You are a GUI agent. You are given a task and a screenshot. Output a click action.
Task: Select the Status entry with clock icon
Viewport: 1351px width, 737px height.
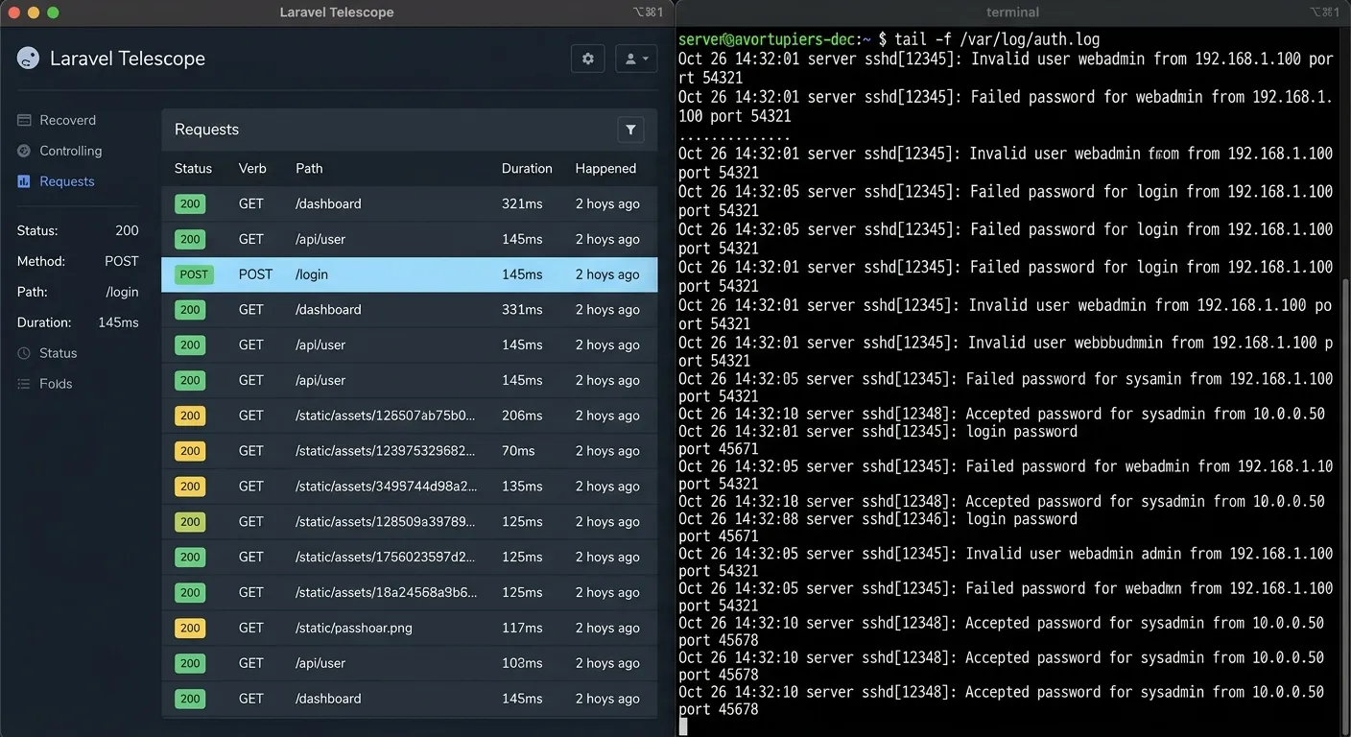coord(58,353)
